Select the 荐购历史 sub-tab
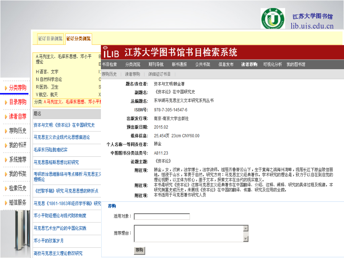This screenshot has height=258, width=344. tap(109, 74)
